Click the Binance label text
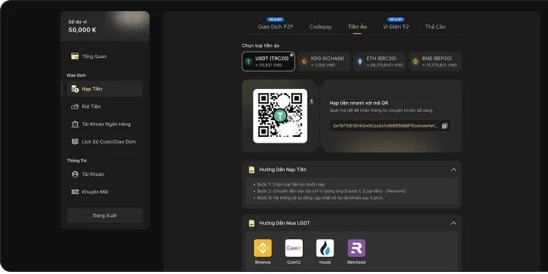The image size is (548, 274). [263, 262]
